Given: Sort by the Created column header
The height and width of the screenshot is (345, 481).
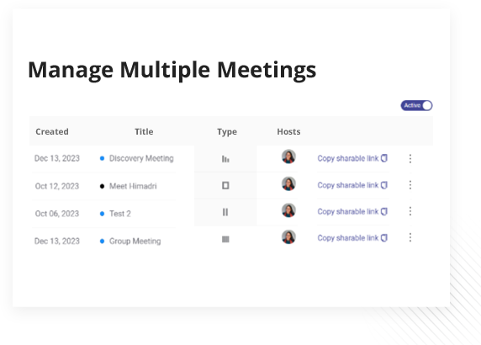Looking at the screenshot, I should (x=52, y=131).
